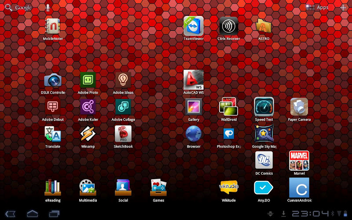352x220 pixels.
Task: Tap the Bluetooth status icon
Action: (x=333, y=213)
